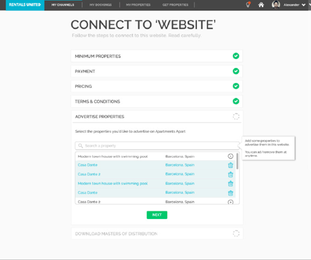Image resolution: width=311 pixels, height=260 pixels.
Task: Remove first Casa Dante with trash icon
Action: click(x=230, y=165)
